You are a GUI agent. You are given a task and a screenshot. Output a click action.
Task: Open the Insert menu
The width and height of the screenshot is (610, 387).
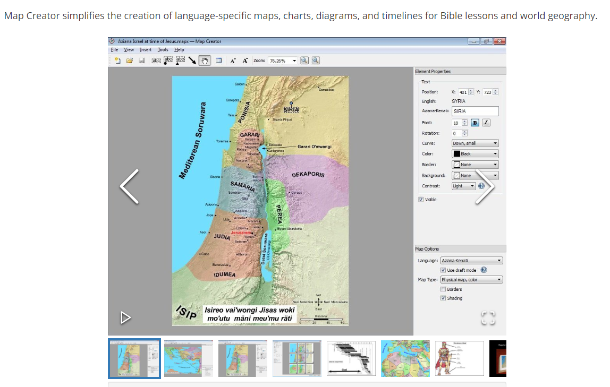pyautogui.click(x=146, y=49)
